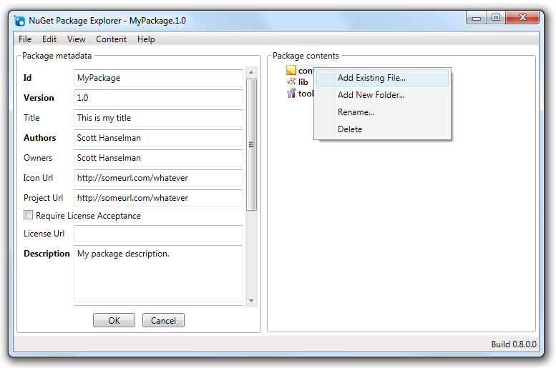Image resolution: width=556 pixels, height=368 pixels.
Task: Click the empty License Url field
Action: [x=158, y=234]
